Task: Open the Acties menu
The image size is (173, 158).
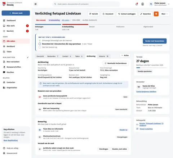Action: point(125,55)
